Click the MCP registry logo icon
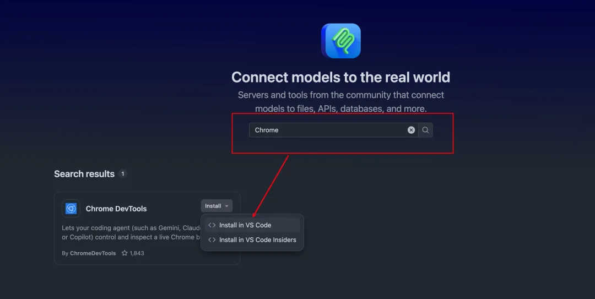 (x=341, y=41)
